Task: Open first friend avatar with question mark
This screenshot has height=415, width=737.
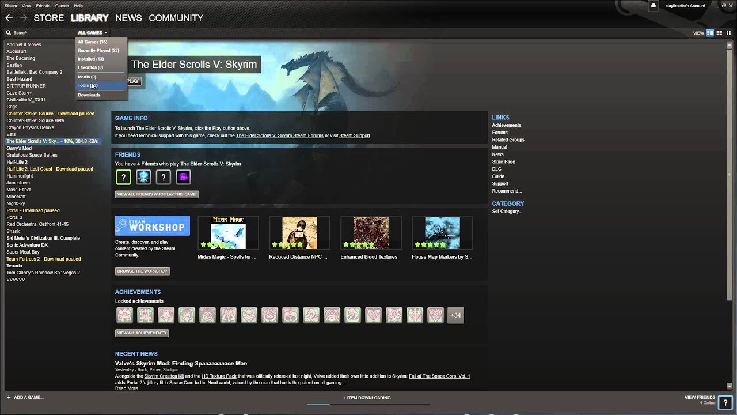Action: pos(123,177)
